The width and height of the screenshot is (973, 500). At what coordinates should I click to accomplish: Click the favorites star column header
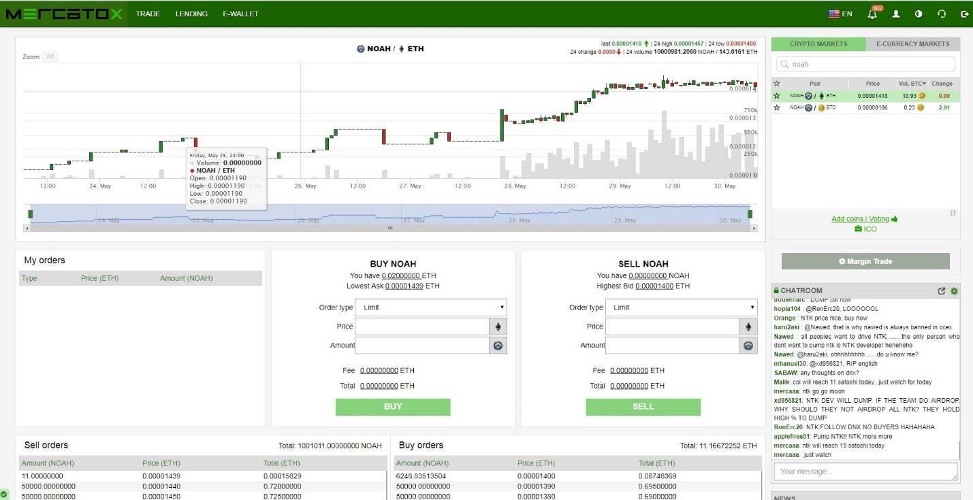click(777, 84)
